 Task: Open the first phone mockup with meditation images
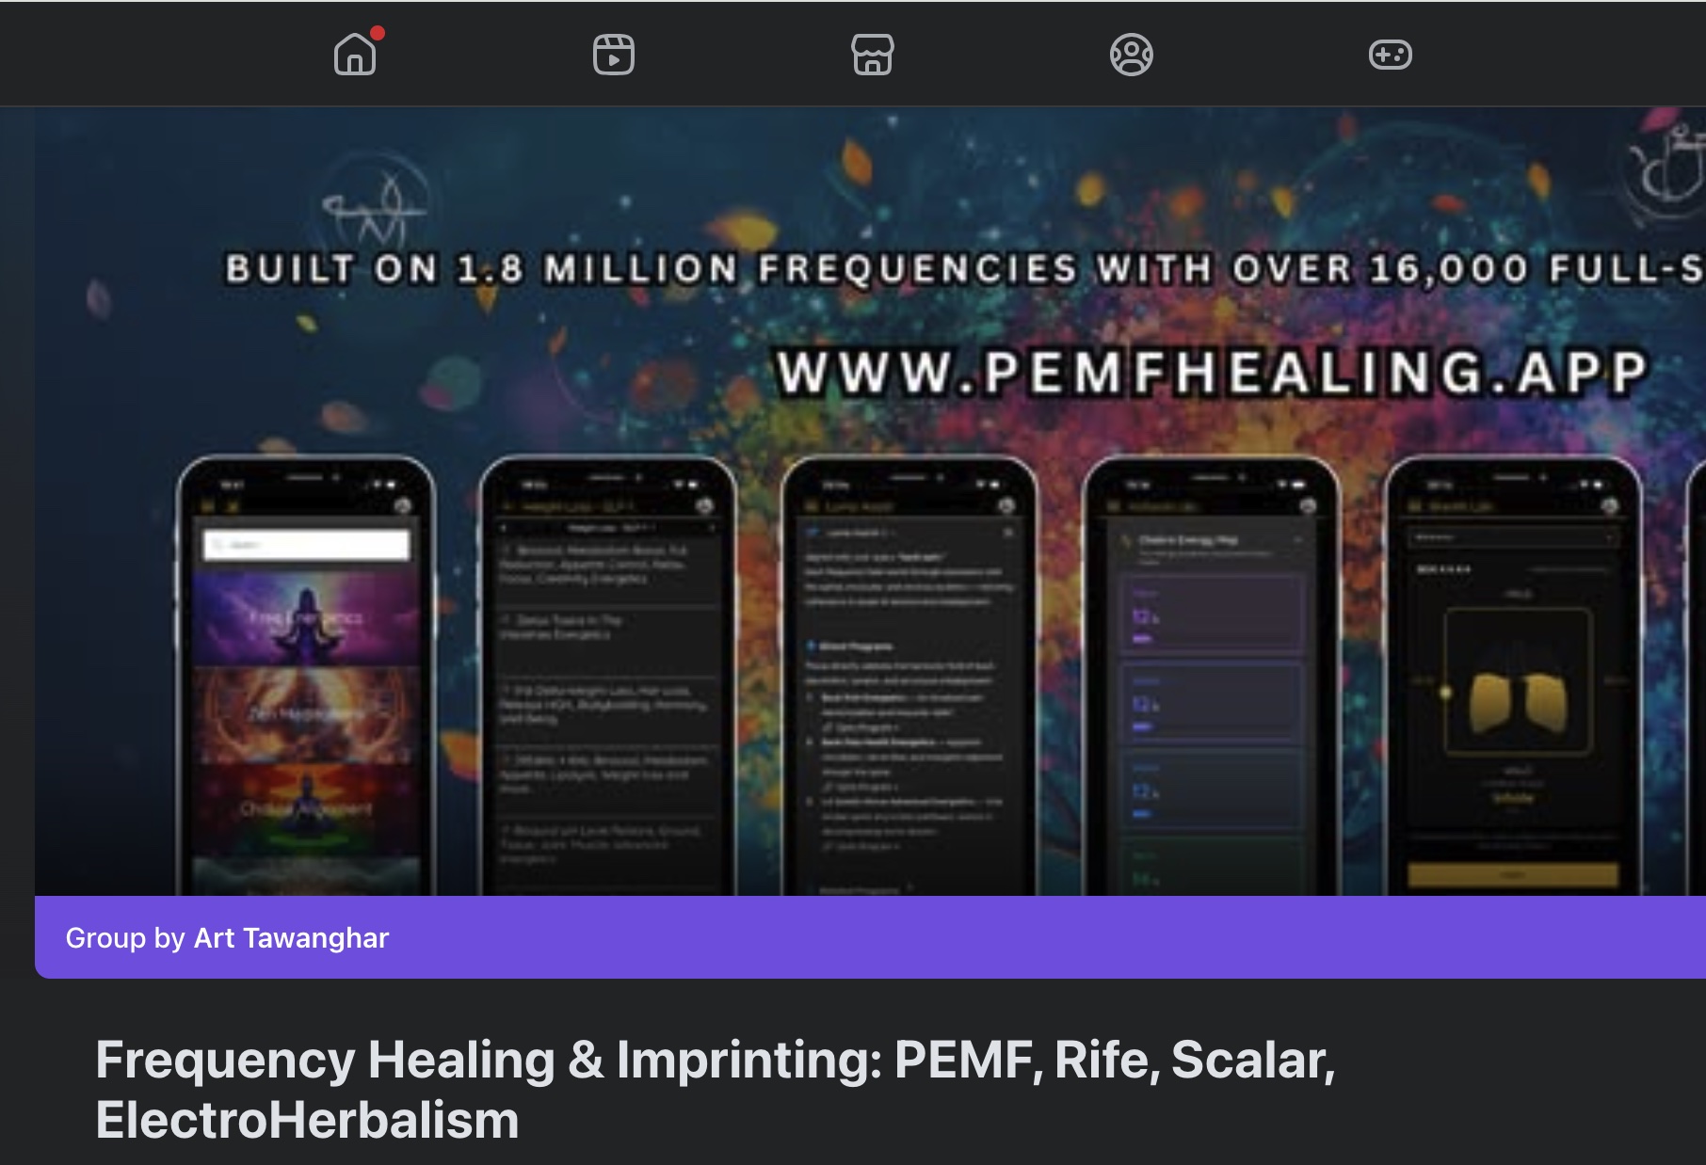[x=306, y=675]
